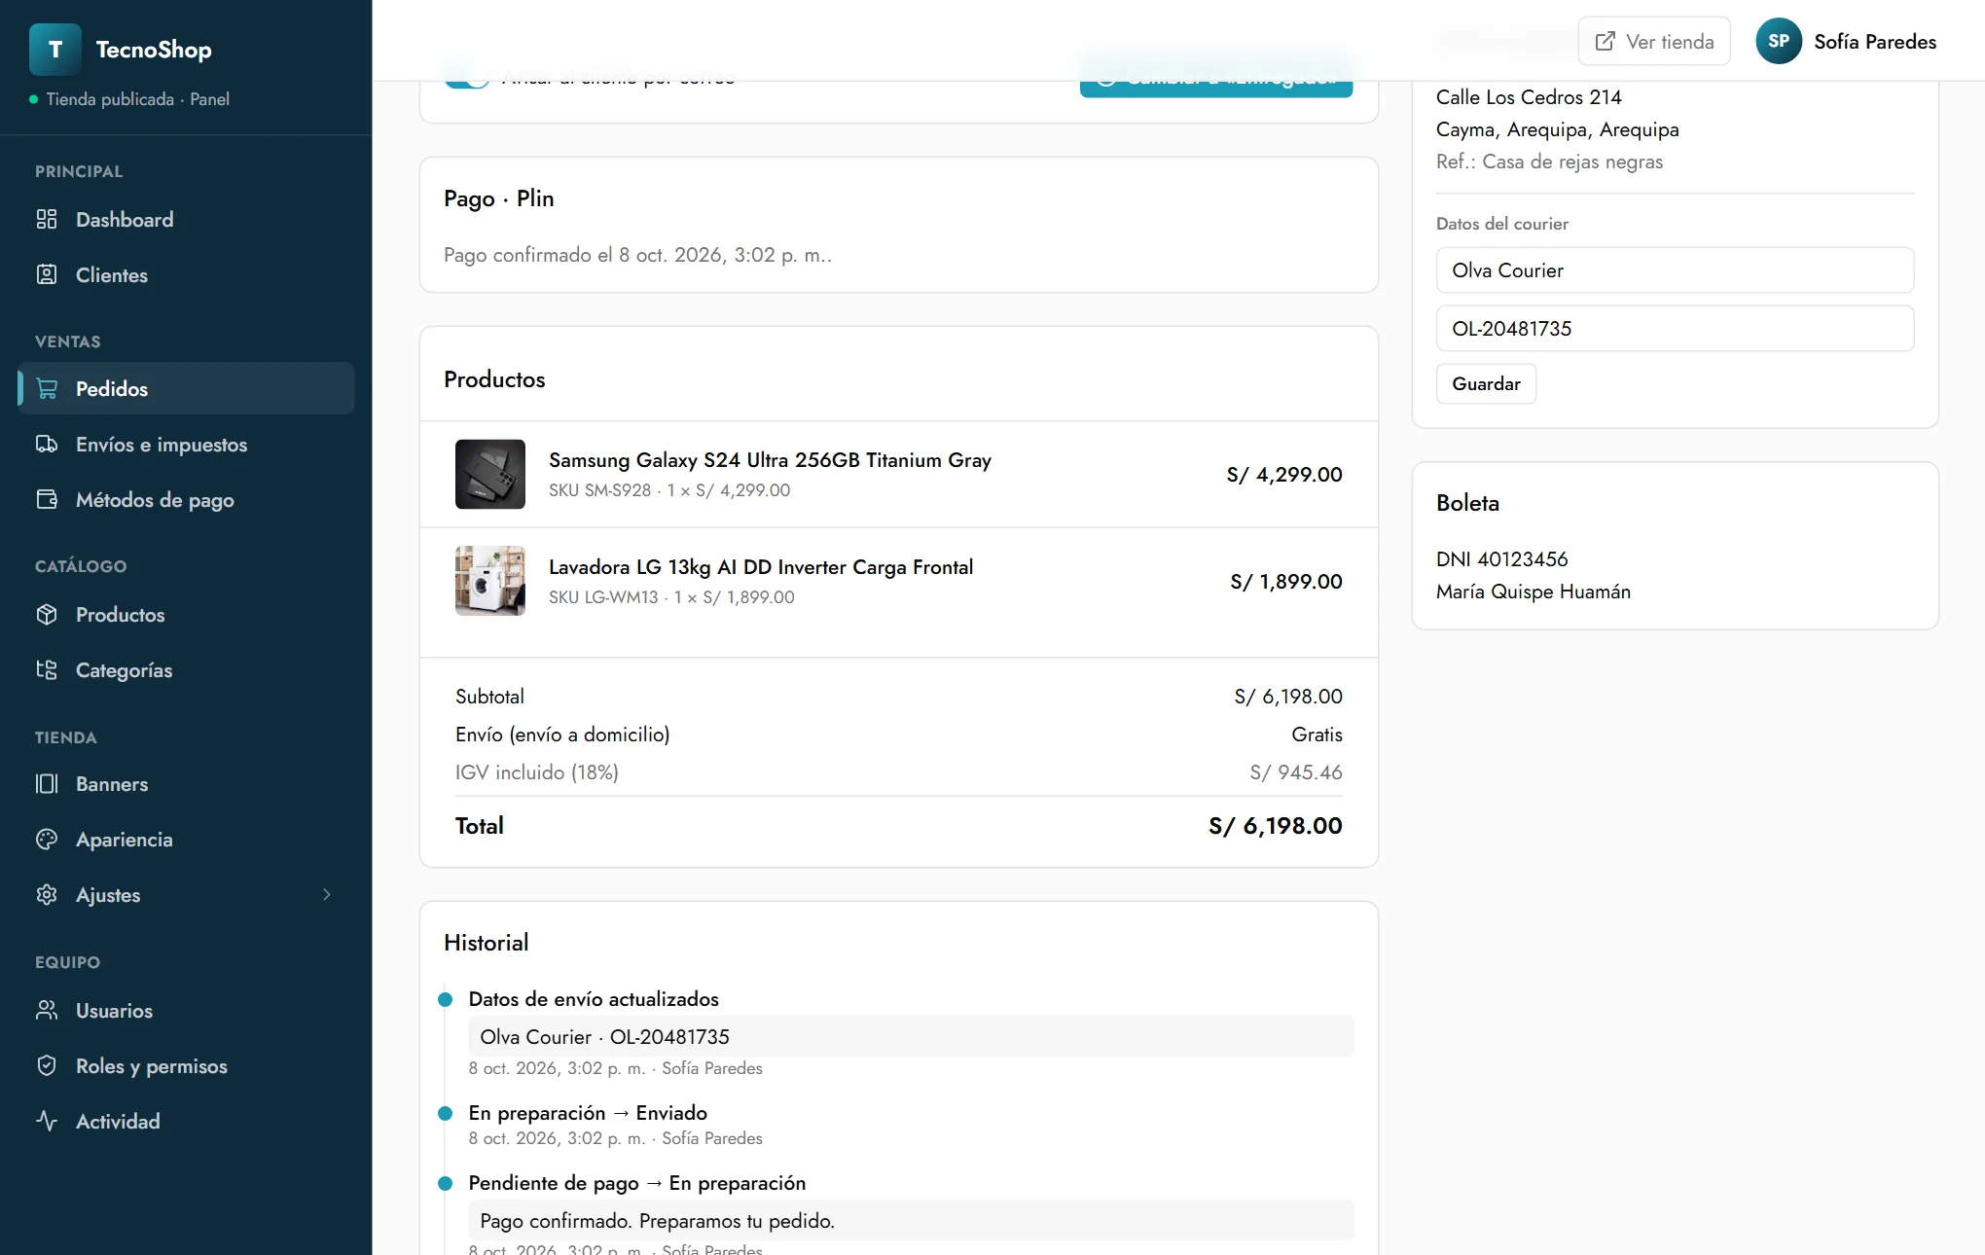Click the Categorías tree icon
1985x1255 pixels.
[x=47, y=669]
